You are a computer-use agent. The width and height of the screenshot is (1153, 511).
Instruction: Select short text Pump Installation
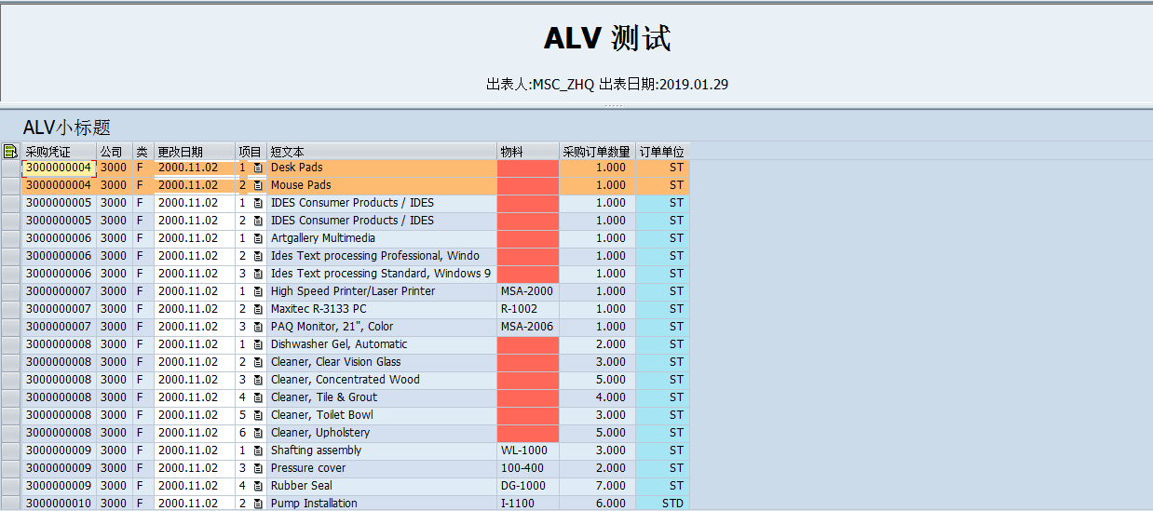382,504
